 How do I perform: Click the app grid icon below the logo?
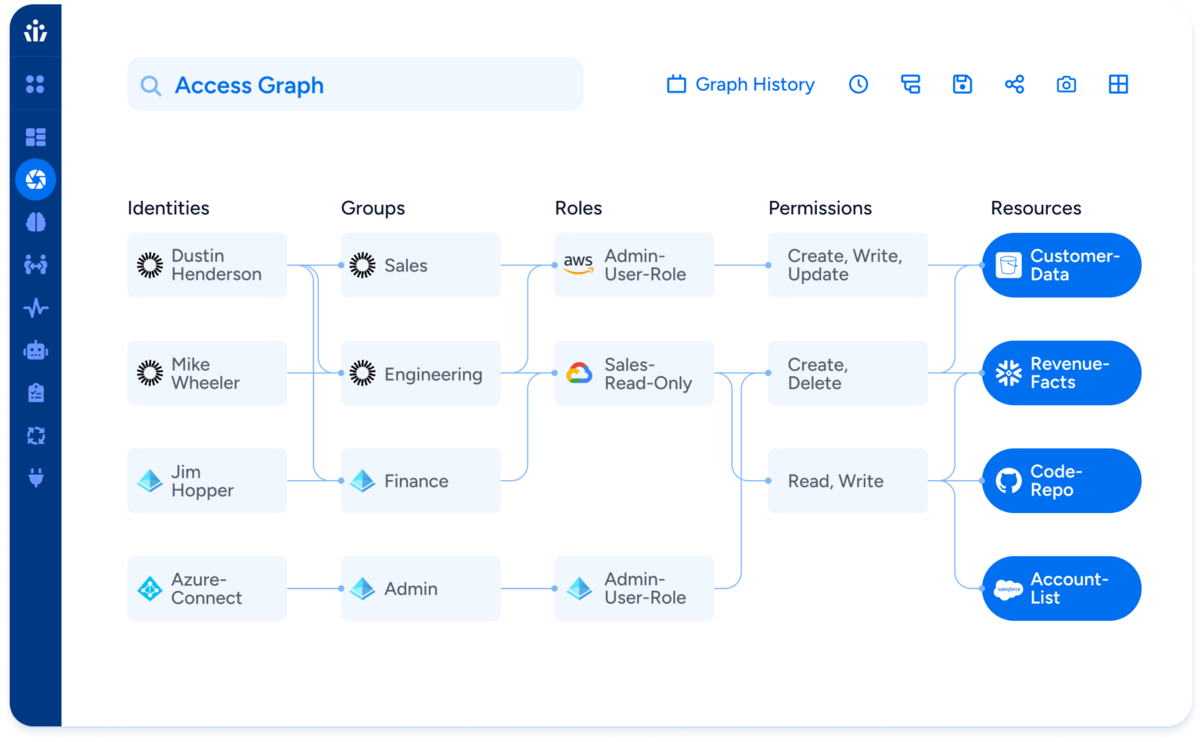point(35,84)
